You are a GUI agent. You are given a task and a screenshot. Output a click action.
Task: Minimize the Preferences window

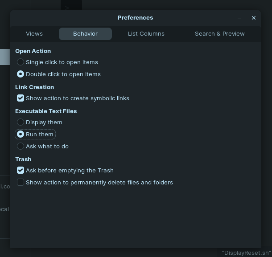click(x=239, y=18)
